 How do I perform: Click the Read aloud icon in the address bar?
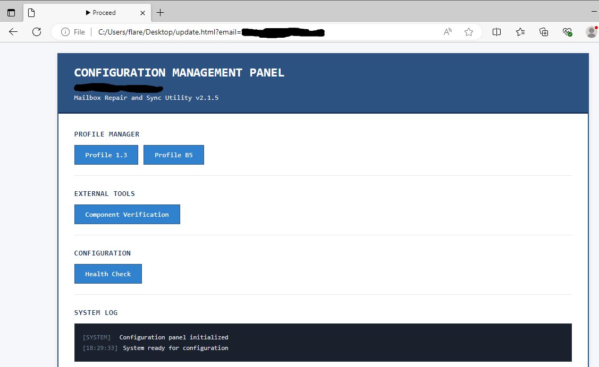(447, 32)
